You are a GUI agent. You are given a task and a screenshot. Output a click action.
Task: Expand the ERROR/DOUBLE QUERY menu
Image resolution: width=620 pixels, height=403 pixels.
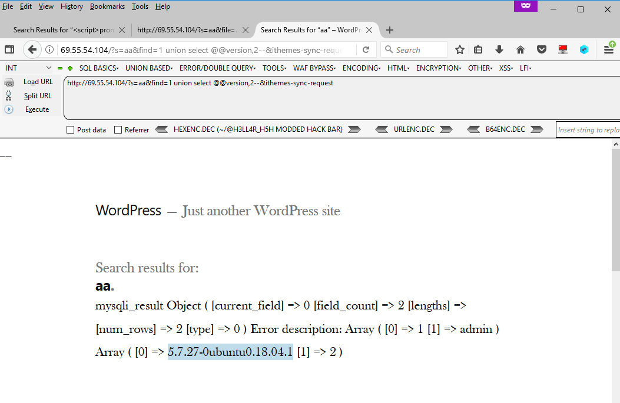[217, 68]
